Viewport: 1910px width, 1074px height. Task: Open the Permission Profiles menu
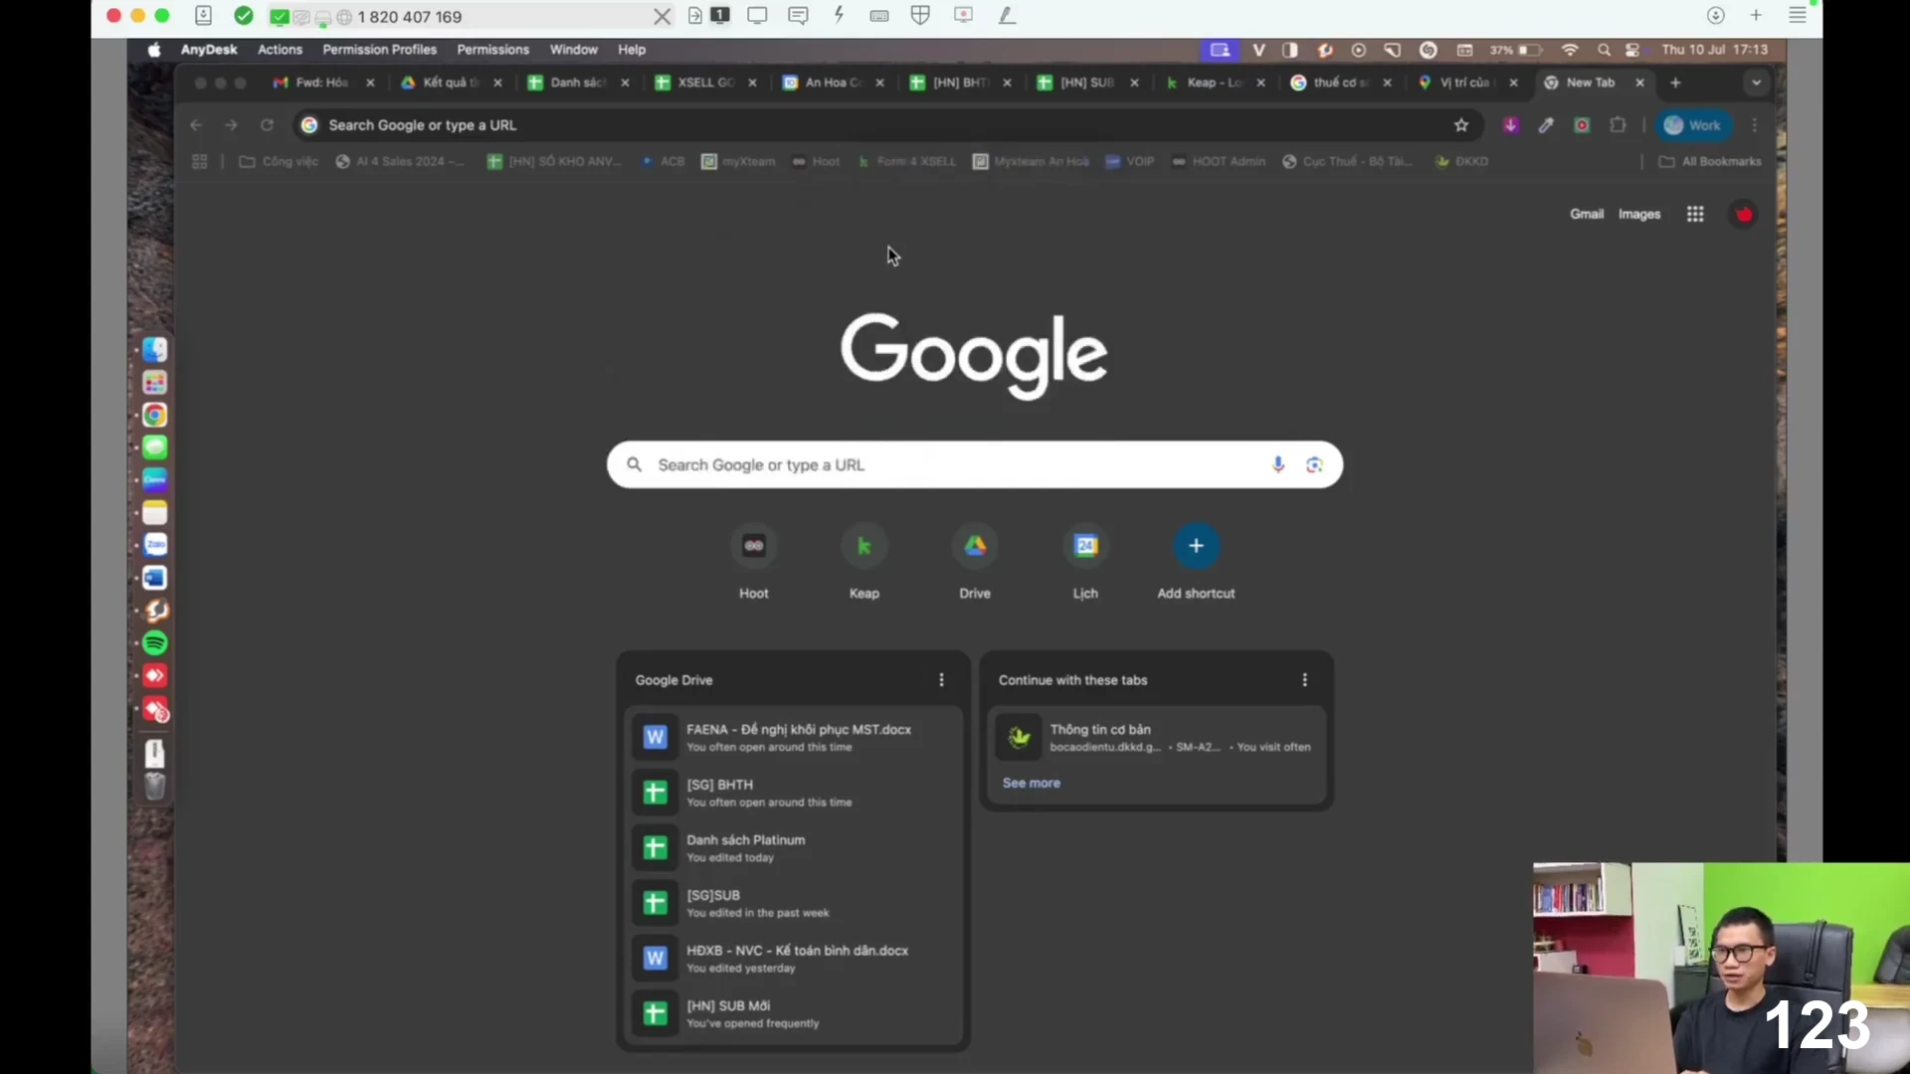tap(379, 50)
